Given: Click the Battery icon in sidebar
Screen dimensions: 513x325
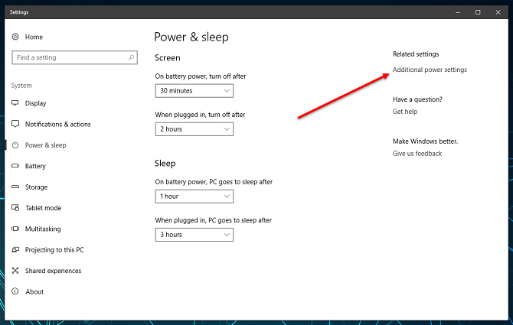Looking at the screenshot, I should (x=15, y=166).
